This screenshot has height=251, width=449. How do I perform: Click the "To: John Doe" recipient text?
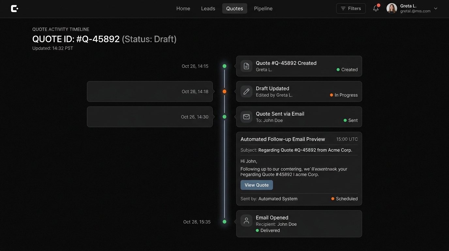coord(269,120)
